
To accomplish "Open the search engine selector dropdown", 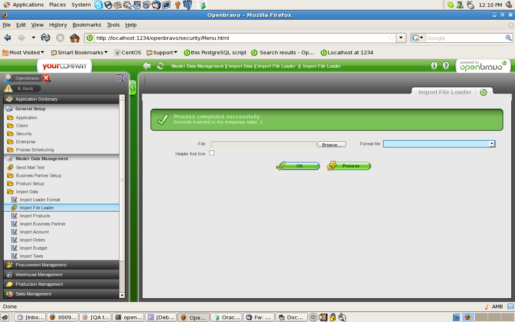I will click(x=418, y=38).
